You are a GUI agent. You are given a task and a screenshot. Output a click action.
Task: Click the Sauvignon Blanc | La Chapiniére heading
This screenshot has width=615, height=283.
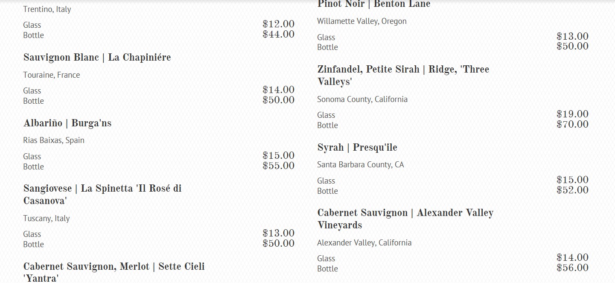tap(97, 58)
